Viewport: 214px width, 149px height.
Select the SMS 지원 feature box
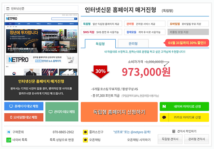[x=101, y=32]
